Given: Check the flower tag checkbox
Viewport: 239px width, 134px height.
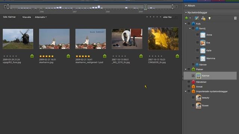Looking at the screenshot, I should point(193,106).
